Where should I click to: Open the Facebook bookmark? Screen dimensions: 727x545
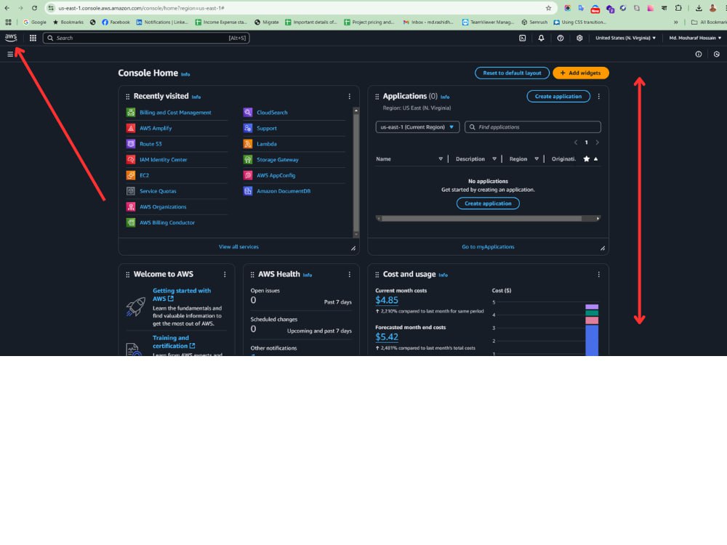pyautogui.click(x=116, y=22)
